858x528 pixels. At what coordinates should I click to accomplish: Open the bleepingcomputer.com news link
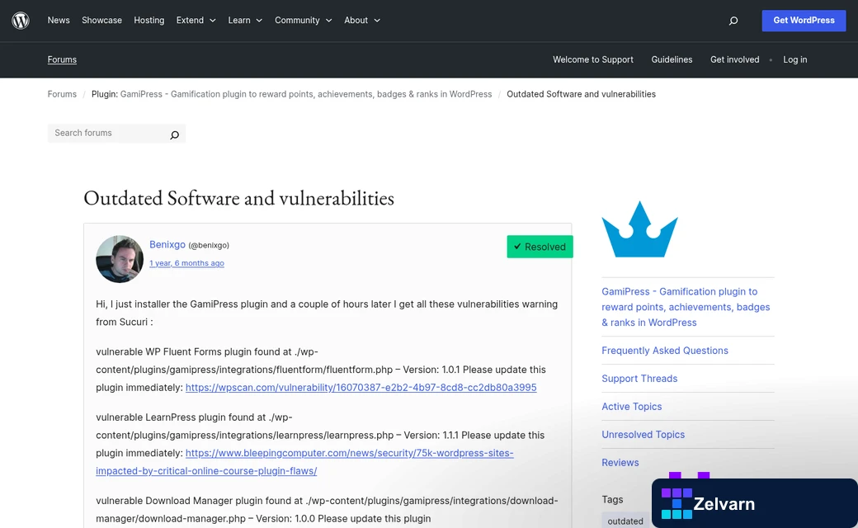point(304,462)
